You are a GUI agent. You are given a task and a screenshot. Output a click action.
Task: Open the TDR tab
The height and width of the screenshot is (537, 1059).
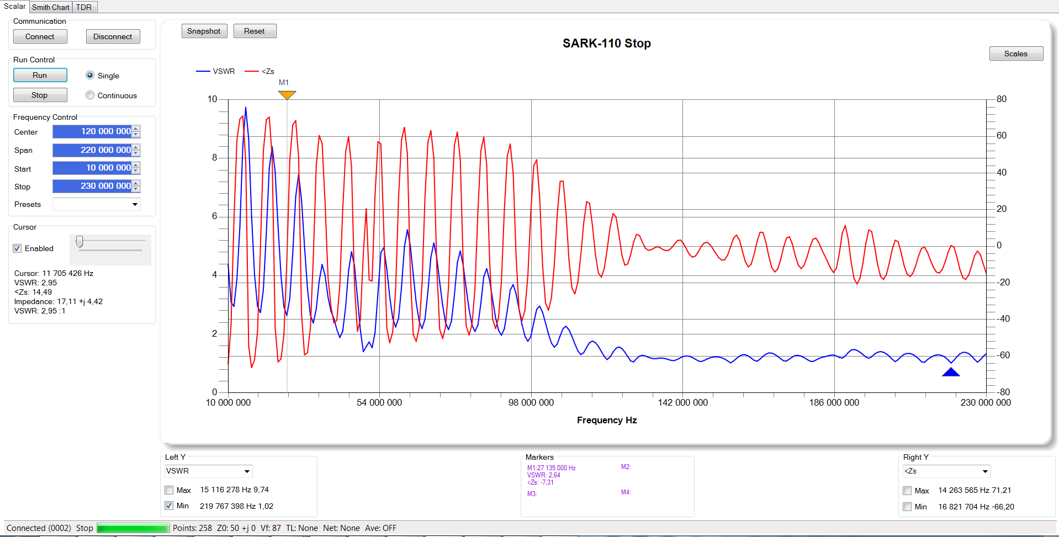pos(84,7)
